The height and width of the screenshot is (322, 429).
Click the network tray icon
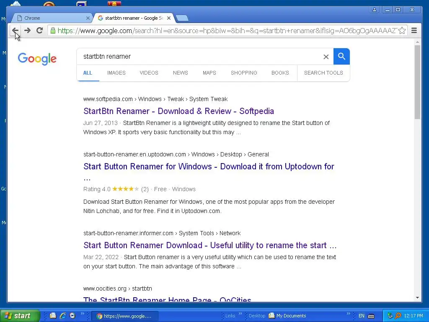click(x=390, y=316)
